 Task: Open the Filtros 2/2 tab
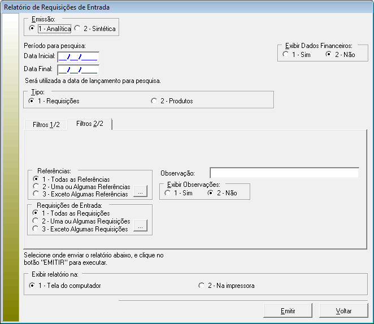pos(89,124)
